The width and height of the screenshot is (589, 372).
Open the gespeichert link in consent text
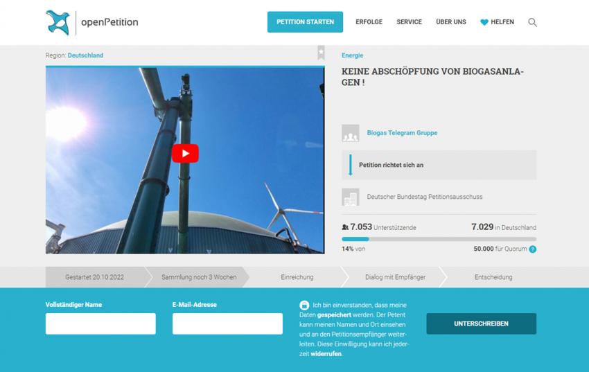(334, 315)
